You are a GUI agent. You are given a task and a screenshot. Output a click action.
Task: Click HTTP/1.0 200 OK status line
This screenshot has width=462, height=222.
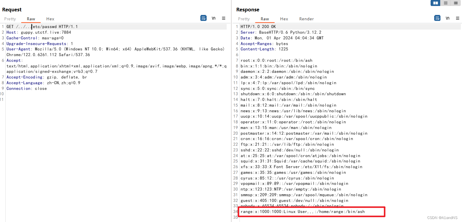[258, 27]
